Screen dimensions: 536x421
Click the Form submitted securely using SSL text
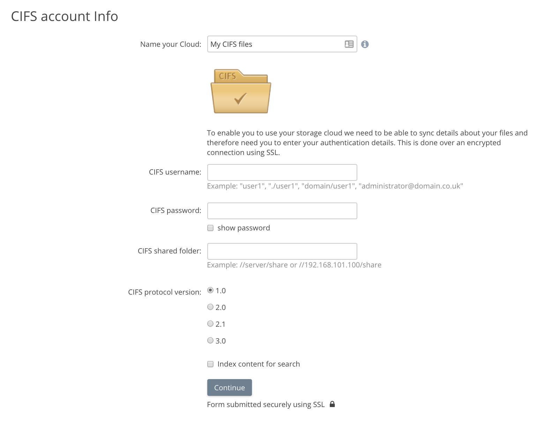(x=266, y=404)
